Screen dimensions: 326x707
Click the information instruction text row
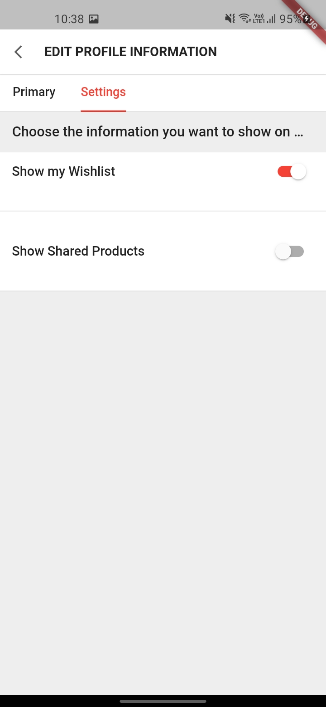(158, 131)
